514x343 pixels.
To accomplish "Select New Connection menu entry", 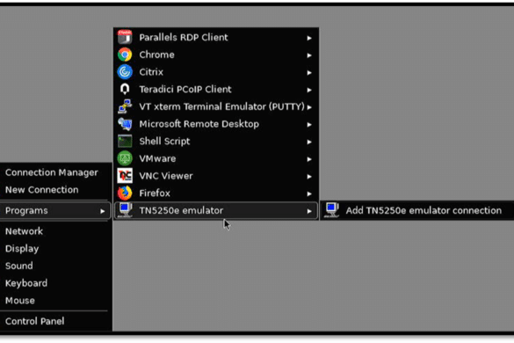I will click(x=41, y=190).
